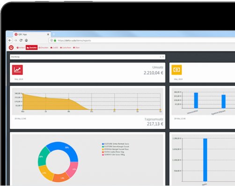Open the highlighted Berichte menu item
Viewport: 235px width, 186px height.
point(32,47)
